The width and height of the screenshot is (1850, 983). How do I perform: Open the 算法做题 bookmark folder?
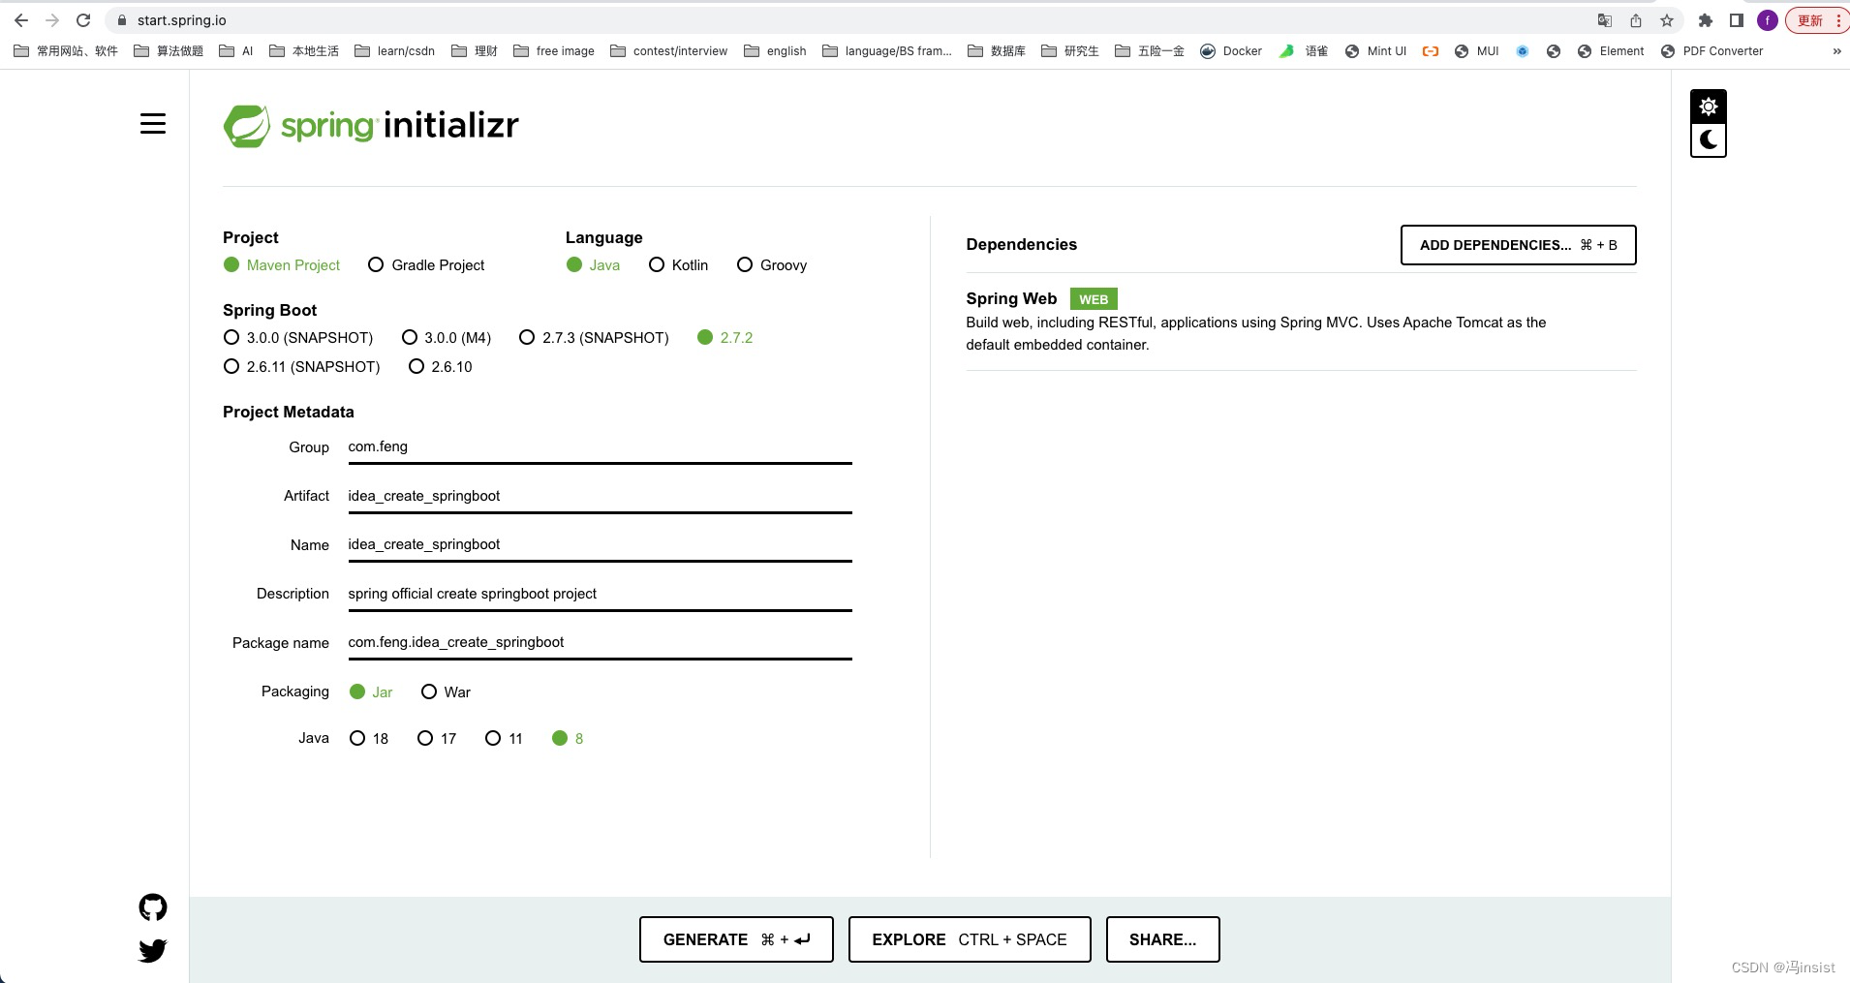(x=169, y=51)
